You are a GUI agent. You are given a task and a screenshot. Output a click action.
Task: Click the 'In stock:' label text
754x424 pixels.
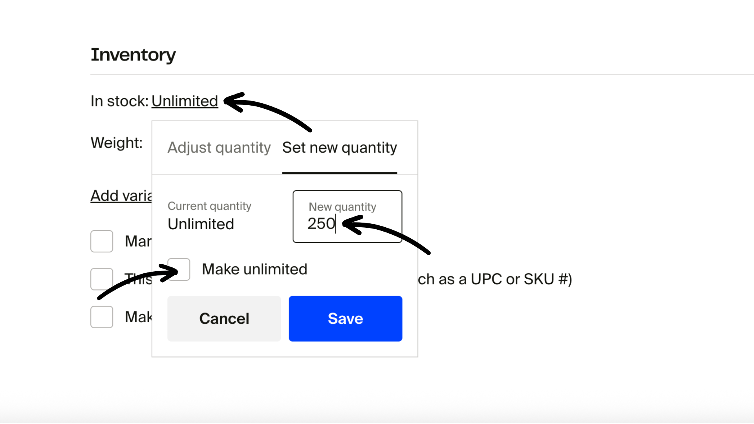119,101
